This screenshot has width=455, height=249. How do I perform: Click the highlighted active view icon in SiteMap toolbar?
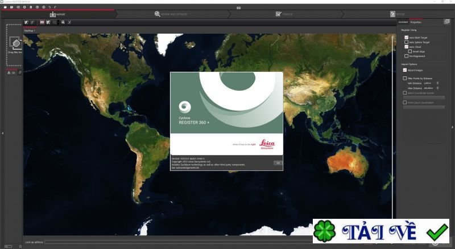[42, 22]
